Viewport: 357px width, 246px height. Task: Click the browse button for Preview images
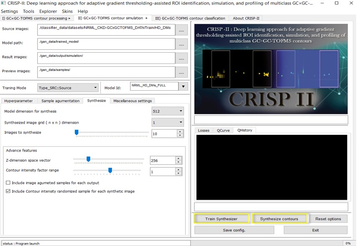[181, 72]
